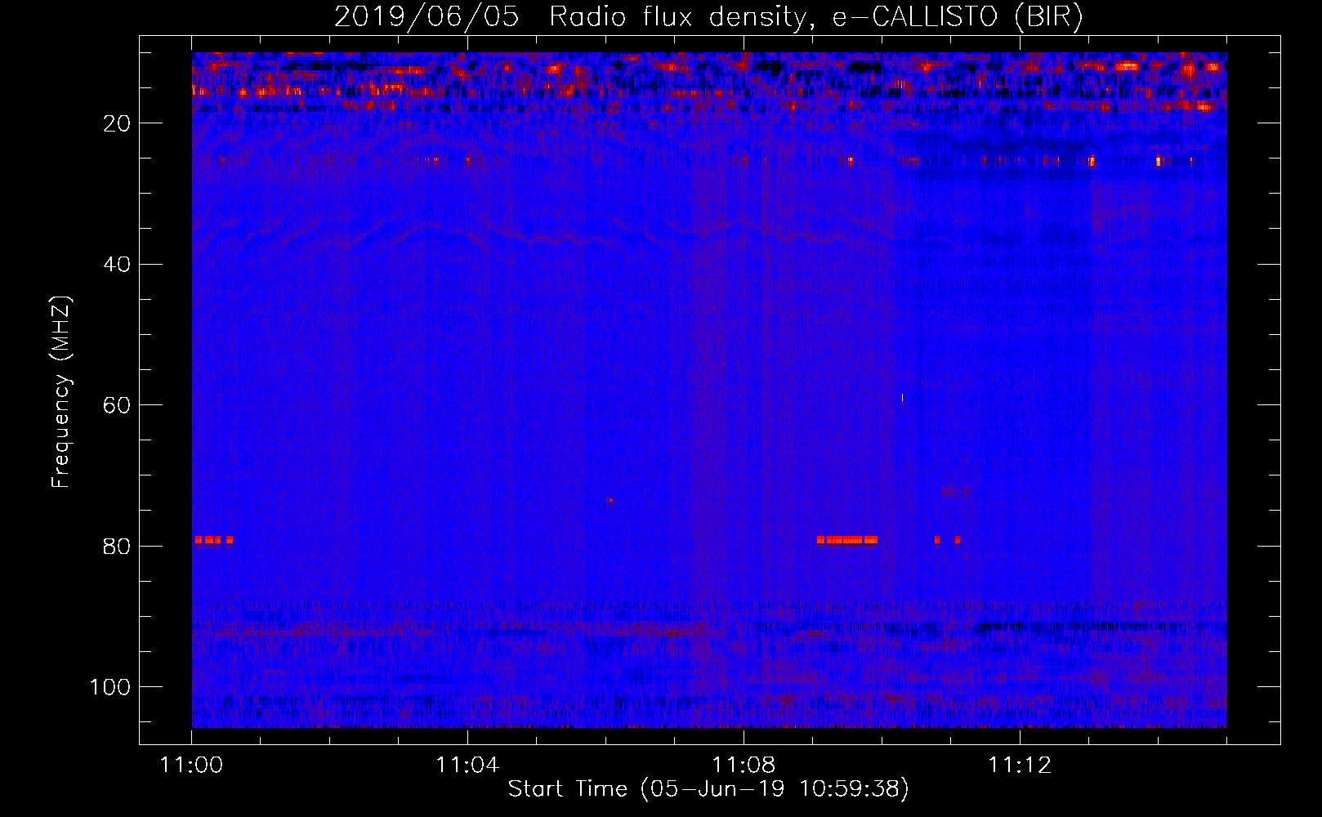The image size is (1322, 817).
Task: Click the long red burst at 80 MHz after 11:08
Action: coord(847,540)
